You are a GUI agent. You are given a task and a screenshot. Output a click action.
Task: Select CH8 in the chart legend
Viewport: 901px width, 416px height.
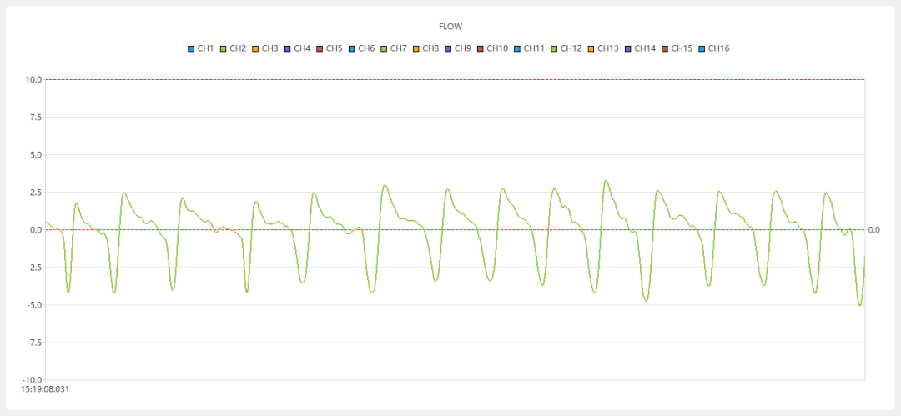pos(425,48)
